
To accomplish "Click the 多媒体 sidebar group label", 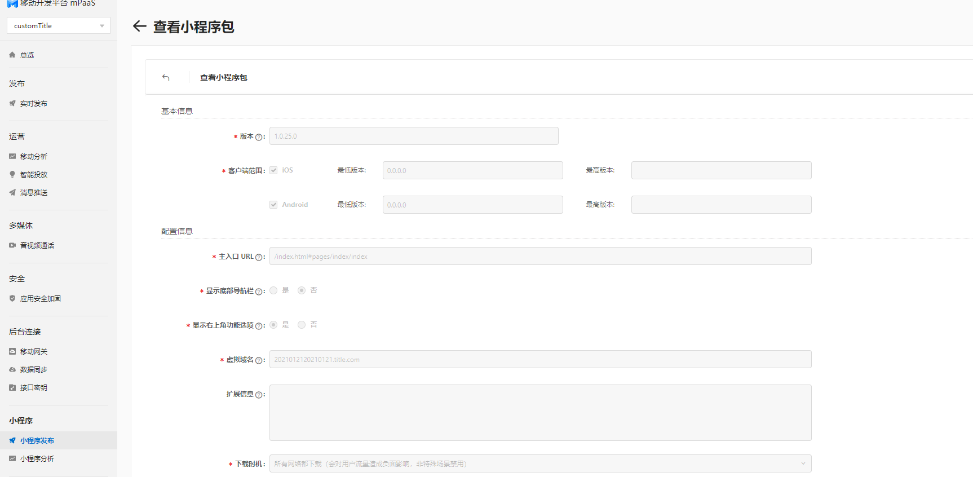I will (21, 226).
